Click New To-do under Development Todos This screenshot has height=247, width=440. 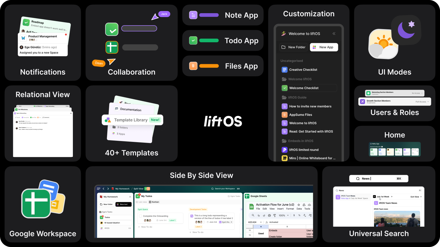tap(196, 232)
